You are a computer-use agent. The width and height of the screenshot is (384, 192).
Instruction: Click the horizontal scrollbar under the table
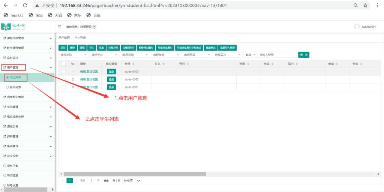click(135, 174)
